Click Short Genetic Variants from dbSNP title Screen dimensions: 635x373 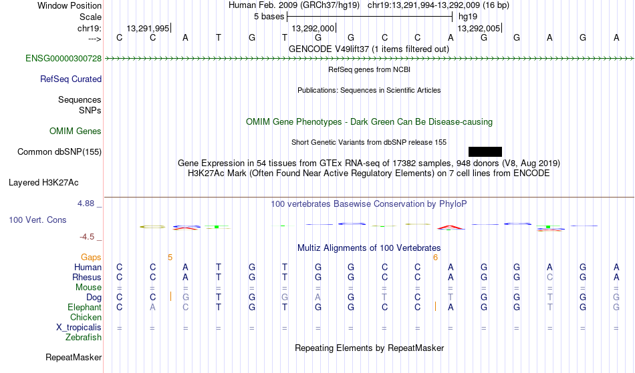point(369,142)
